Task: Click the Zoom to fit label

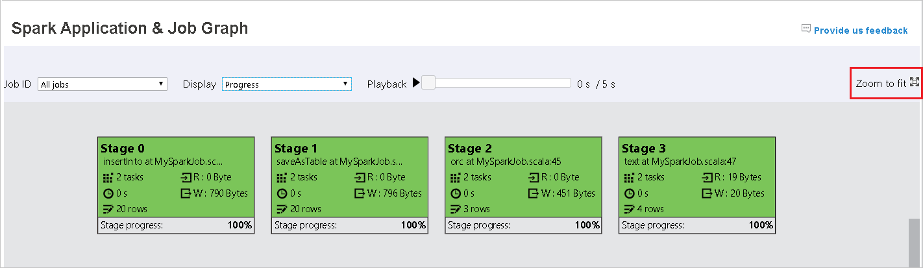Action: pos(881,84)
